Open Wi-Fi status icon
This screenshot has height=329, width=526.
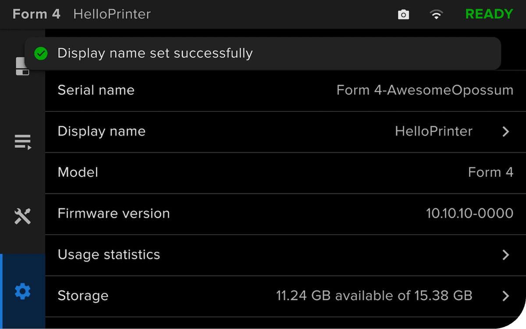tap(436, 15)
